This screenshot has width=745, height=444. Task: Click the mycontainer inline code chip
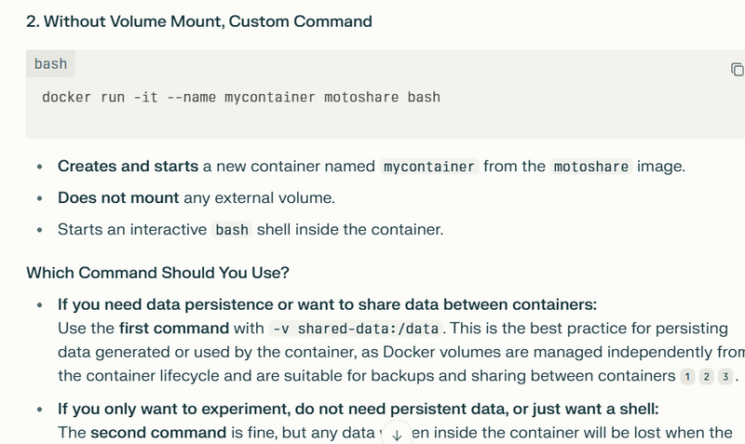point(429,167)
